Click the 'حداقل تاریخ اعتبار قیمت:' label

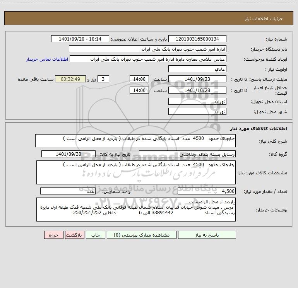coord(270,90)
